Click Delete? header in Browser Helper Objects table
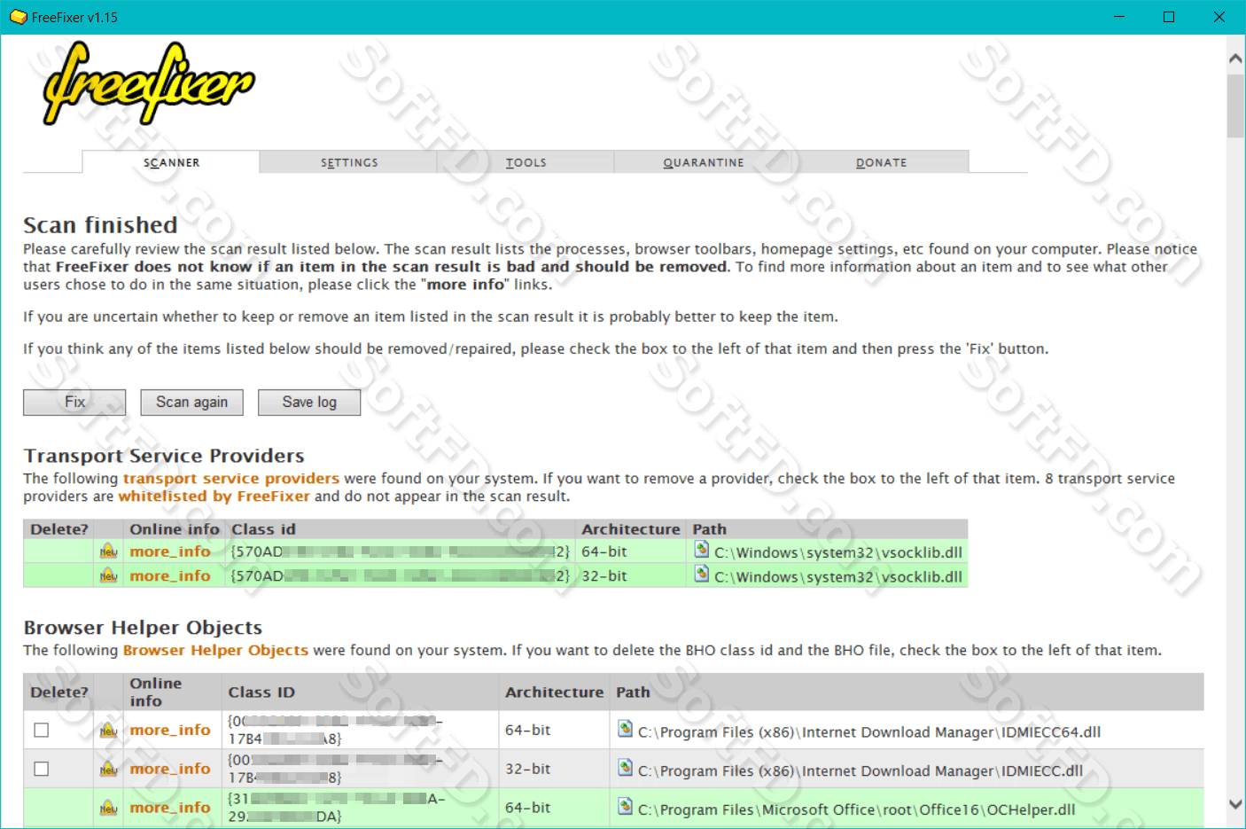The width and height of the screenshot is (1246, 829). [x=59, y=692]
